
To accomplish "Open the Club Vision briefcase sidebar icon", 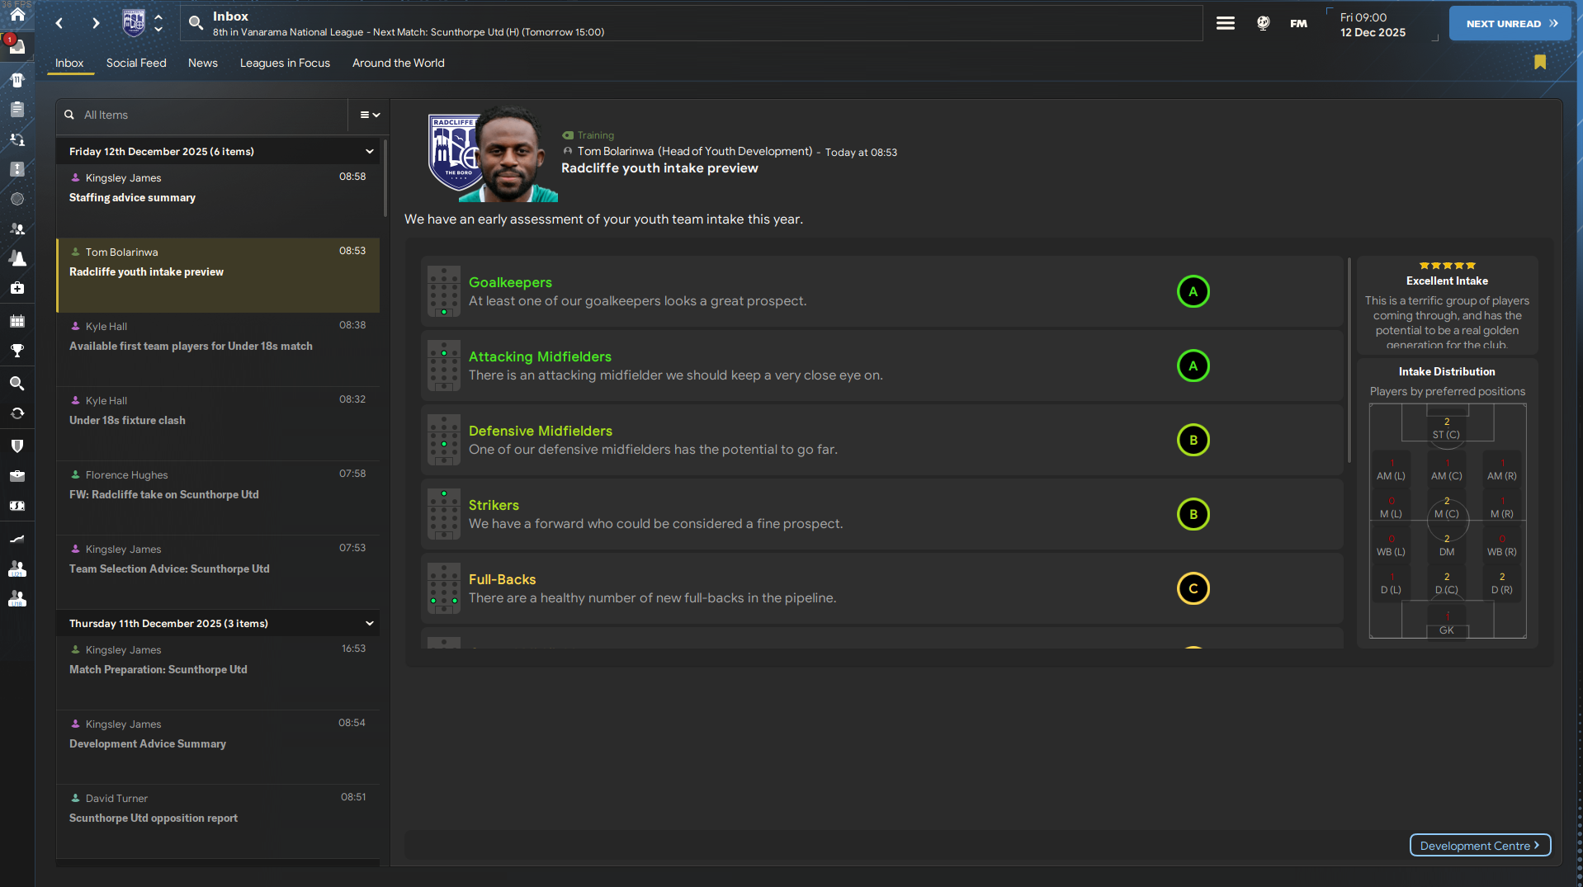I will tap(17, 475).
